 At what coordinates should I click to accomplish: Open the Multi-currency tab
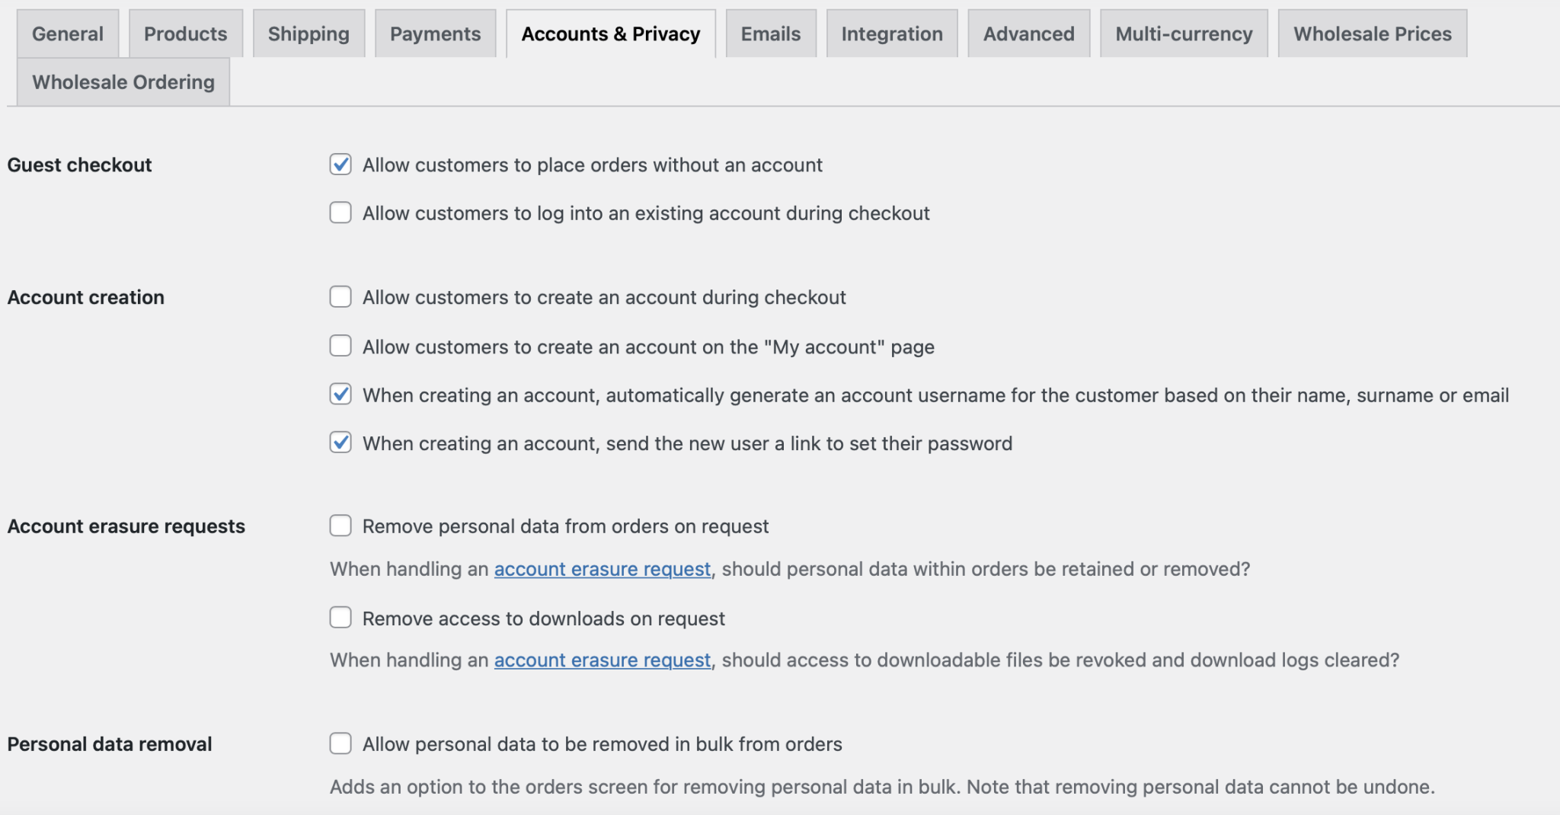click(1183, 34)
